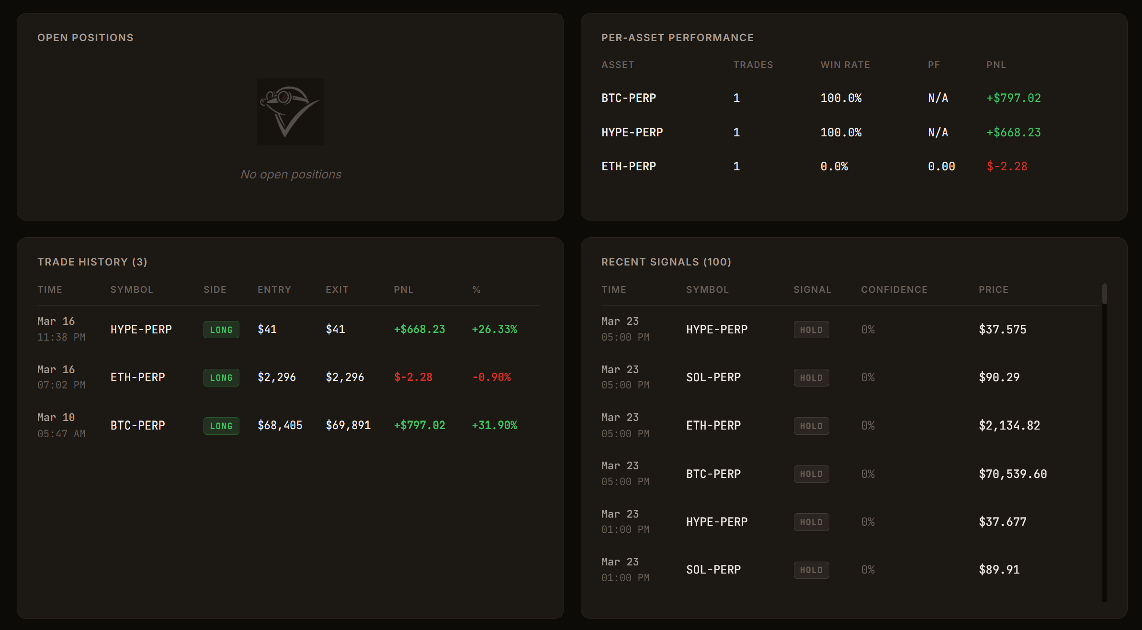Click the ASSET column header
This screenshot has height=630, width=1142.
tap(618, 65)
